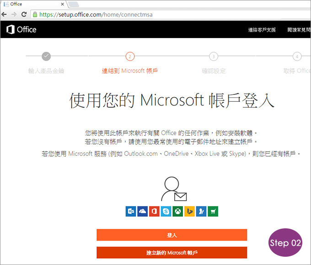Open 連絡客戶支援 link in header
Screen dimensions: 311x265
262,30
